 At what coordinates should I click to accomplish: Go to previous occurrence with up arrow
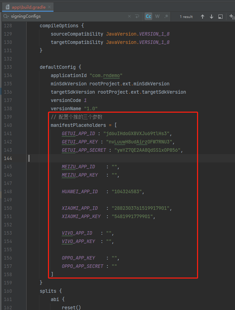click(x=203, y=16)
